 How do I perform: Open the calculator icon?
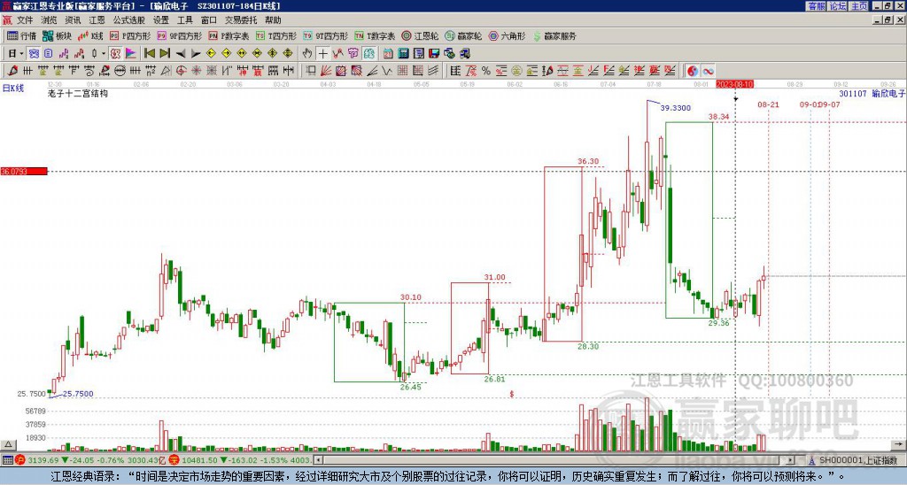(x=403, y=53)
